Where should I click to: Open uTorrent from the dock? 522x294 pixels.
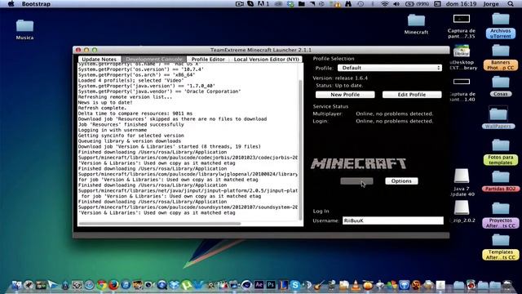pyautogui.click(x=186, y=285)
